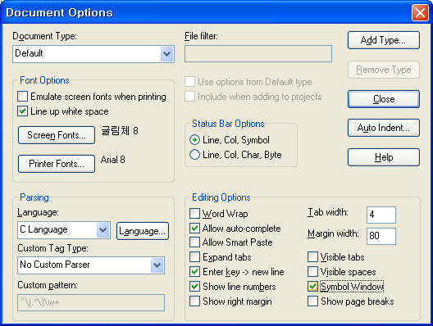Click the Tab width field
This screenshot has height=326, width=433.
pyautogui.click(x=381, y=215)
